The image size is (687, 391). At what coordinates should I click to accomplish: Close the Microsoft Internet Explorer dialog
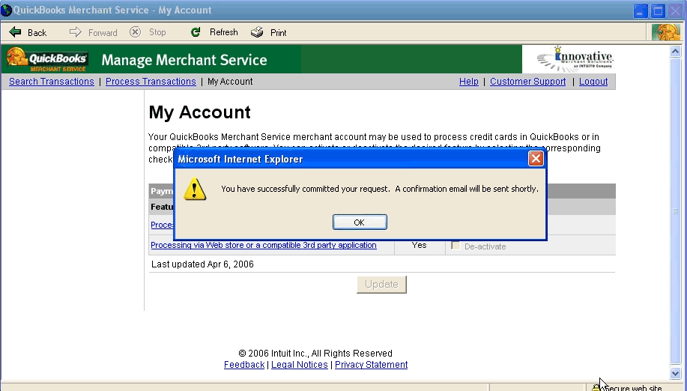coord(536,159)
